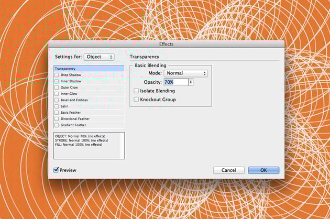Select the Transparency item in effects list
330x219 pixels.
point(89,69)
